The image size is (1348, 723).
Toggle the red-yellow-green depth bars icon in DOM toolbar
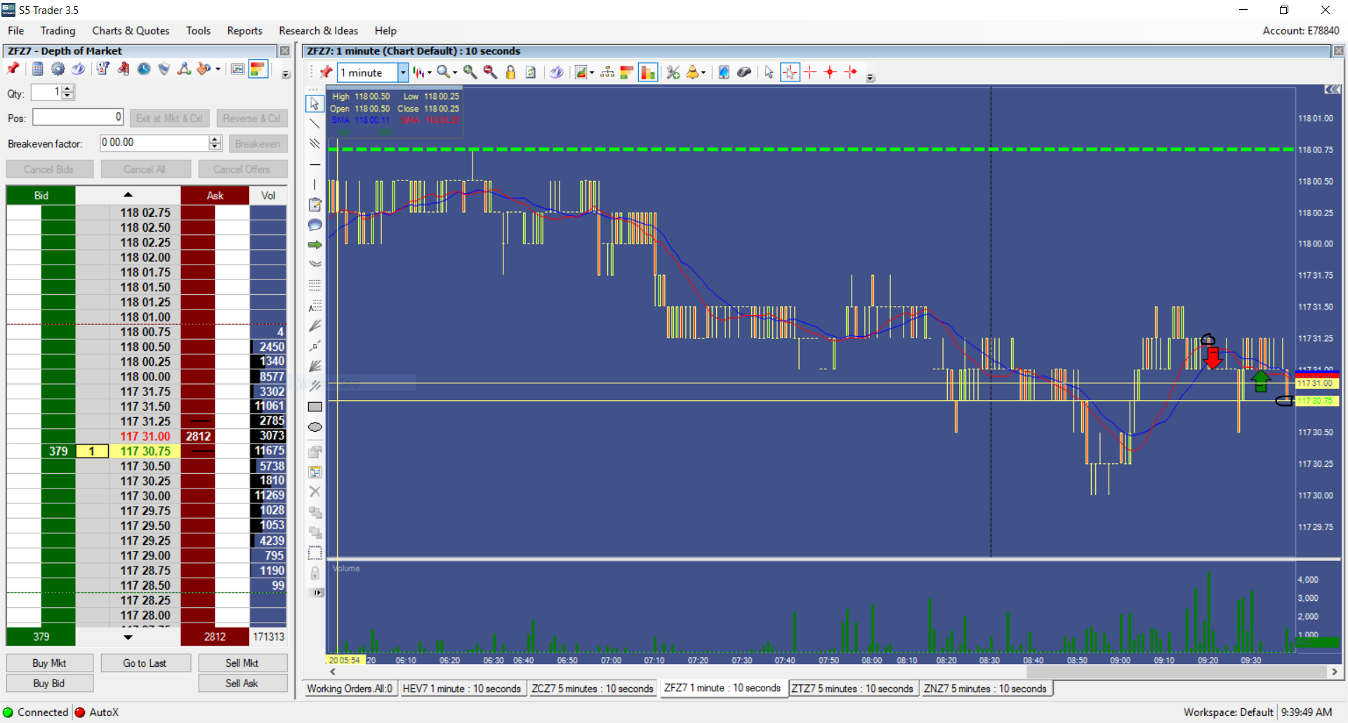point(258,69)
